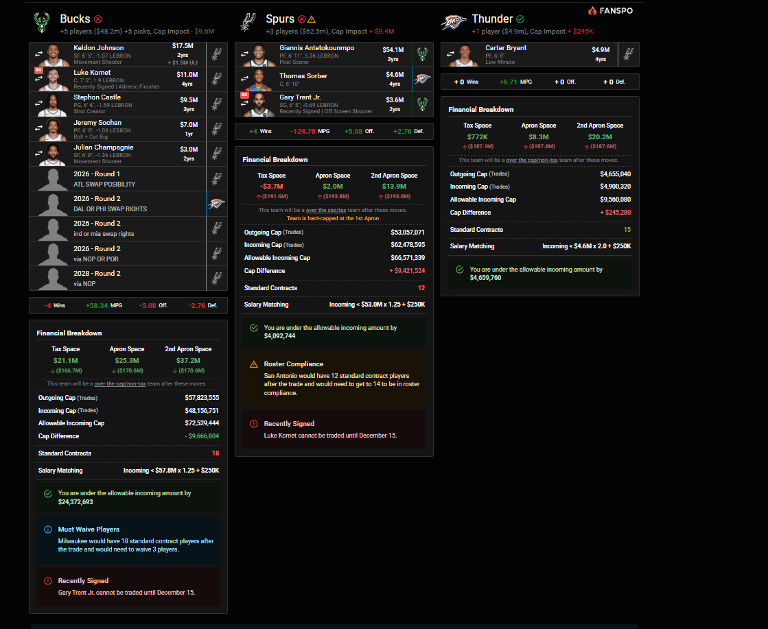
Task: Click 2026 Round 2 via NOP OR POR pick
Action: point(128,254)
